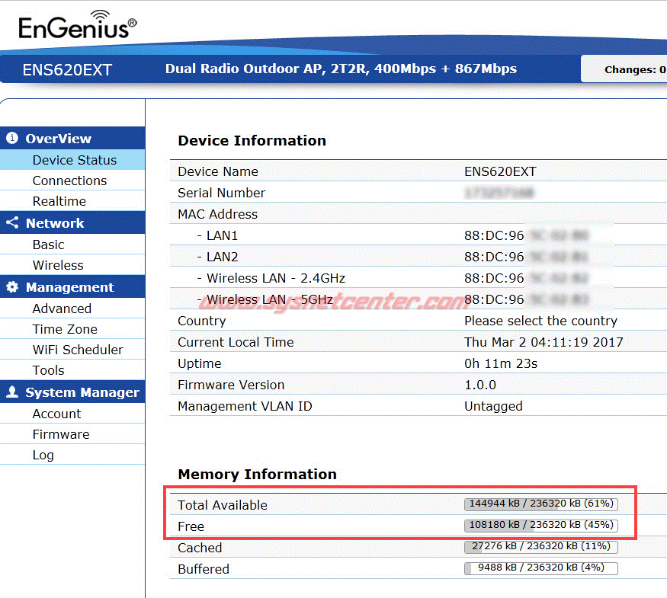Click the Cached memory usage bar
This screenshot has width=667, height=598.
coord(540,547)
